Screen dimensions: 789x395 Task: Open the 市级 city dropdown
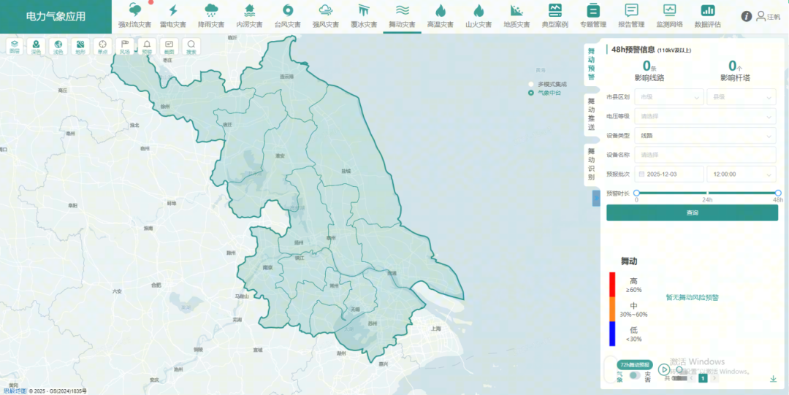[x=669, y=96]
